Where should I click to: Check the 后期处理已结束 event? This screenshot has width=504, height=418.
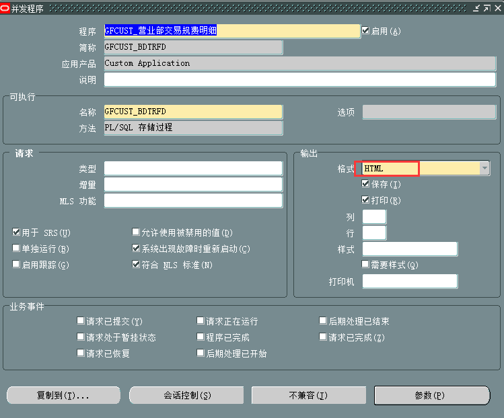[323, 321]
